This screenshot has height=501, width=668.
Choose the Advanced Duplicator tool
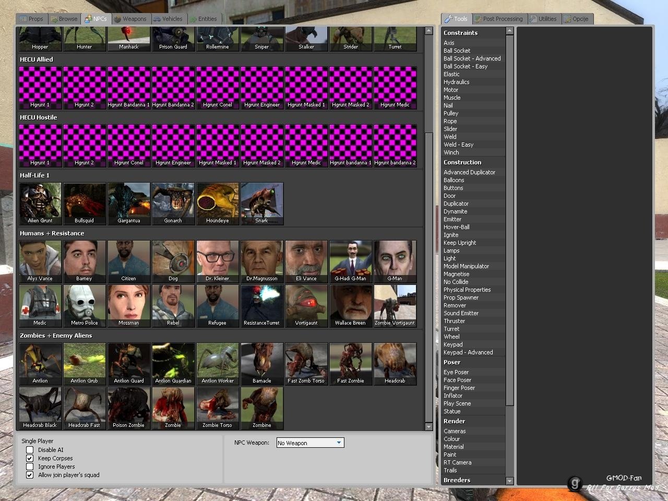click(473, 172)
